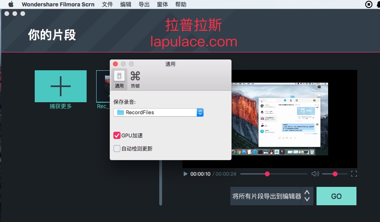This screenshot has height=222, width=380.
Task: Toggle fullscreen preview
Action: [x=354, y=174]
